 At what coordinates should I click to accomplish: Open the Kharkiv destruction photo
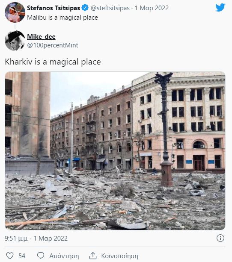point(115,151)
